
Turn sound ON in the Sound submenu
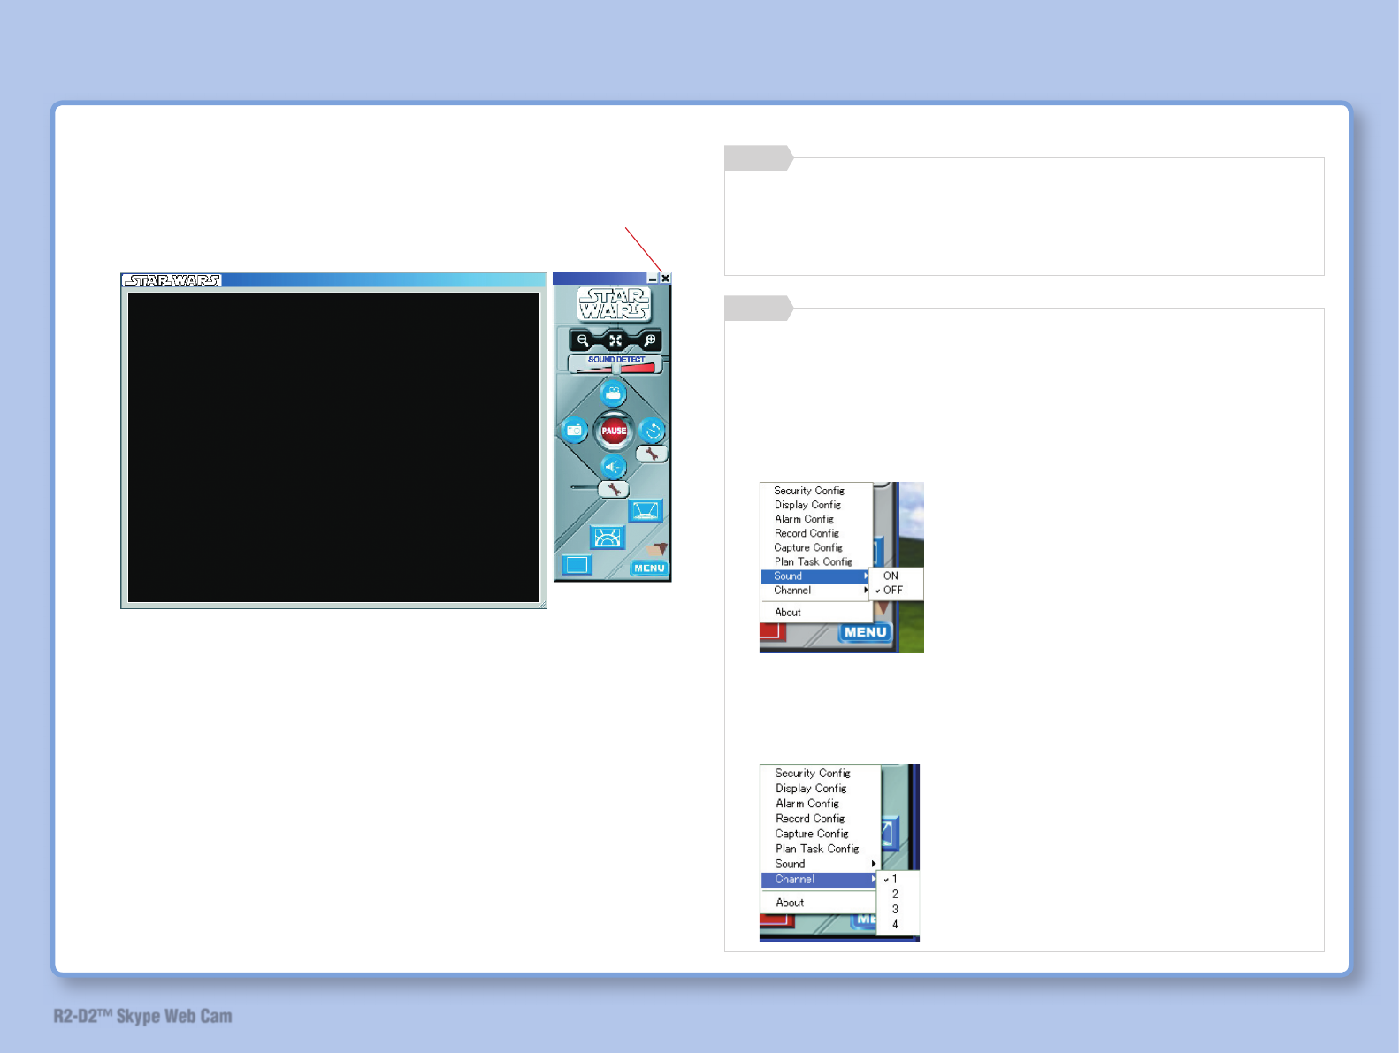tap(891, 576)
